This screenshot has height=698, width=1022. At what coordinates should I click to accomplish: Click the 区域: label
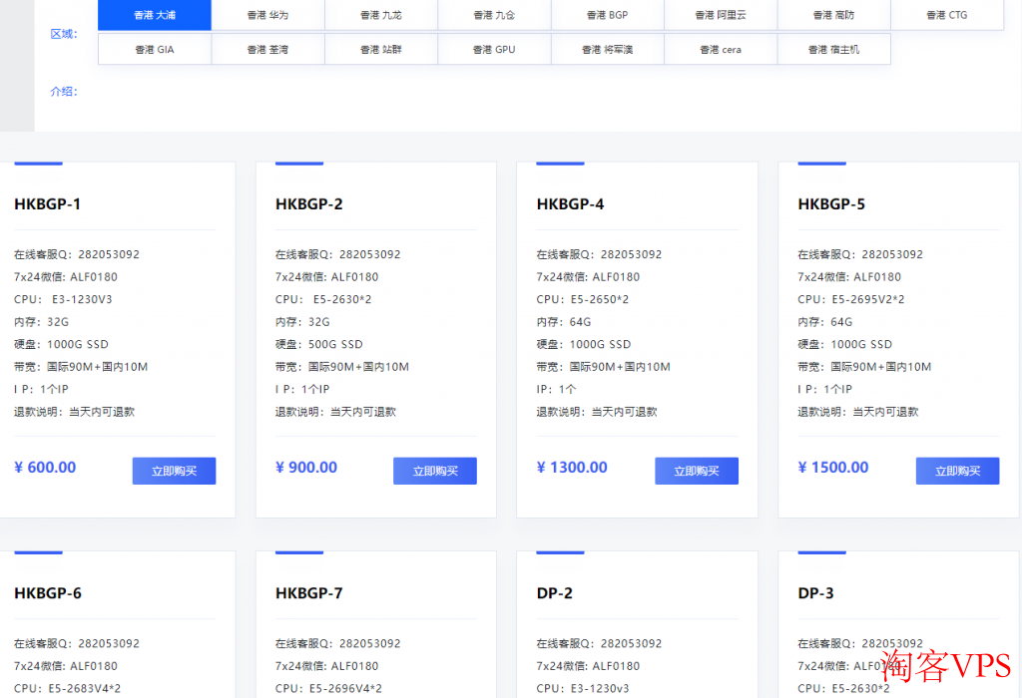64,34
